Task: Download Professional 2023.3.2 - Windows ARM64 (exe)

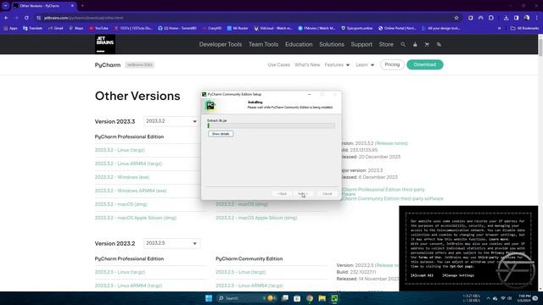Action: click(131, 191)
